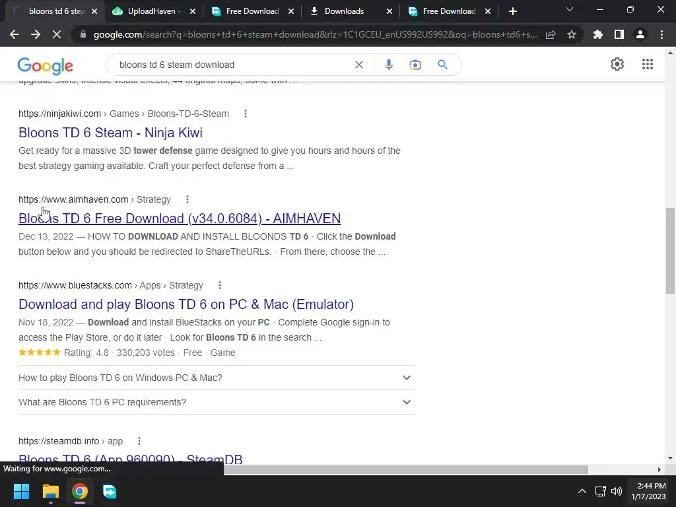Click the https://www.bluestacks.com breadcrumb

coord(75,285)
